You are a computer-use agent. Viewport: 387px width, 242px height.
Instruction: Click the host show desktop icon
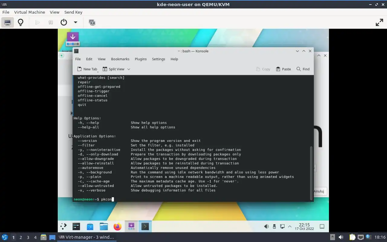52,237
